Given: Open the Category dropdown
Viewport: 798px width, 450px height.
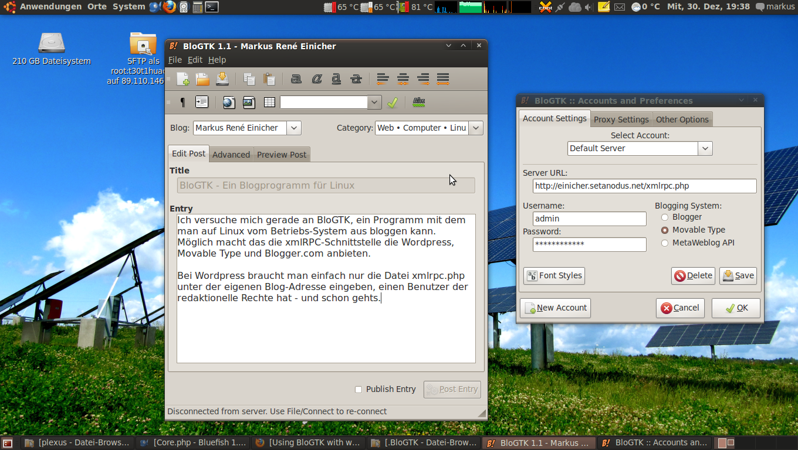Looking at the screenshot, I should [476, 128].
